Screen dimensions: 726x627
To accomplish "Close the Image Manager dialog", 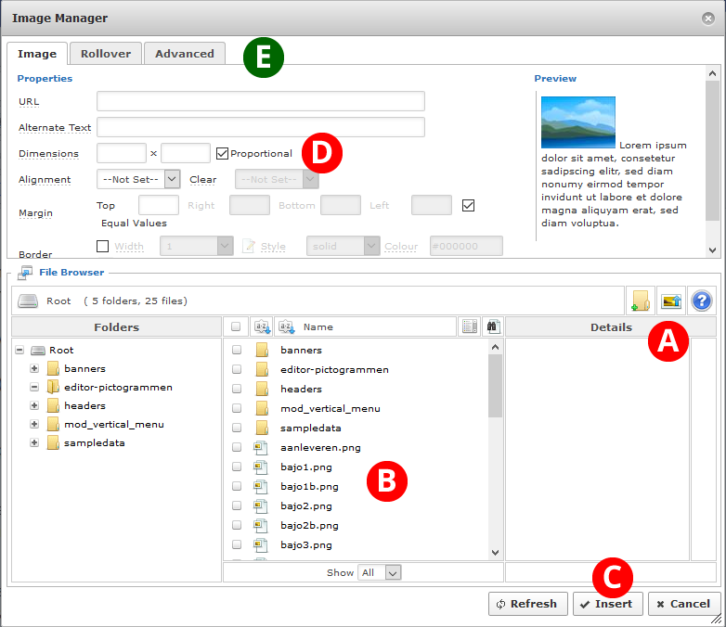I will pyautogui.click(x=707, y=18).
